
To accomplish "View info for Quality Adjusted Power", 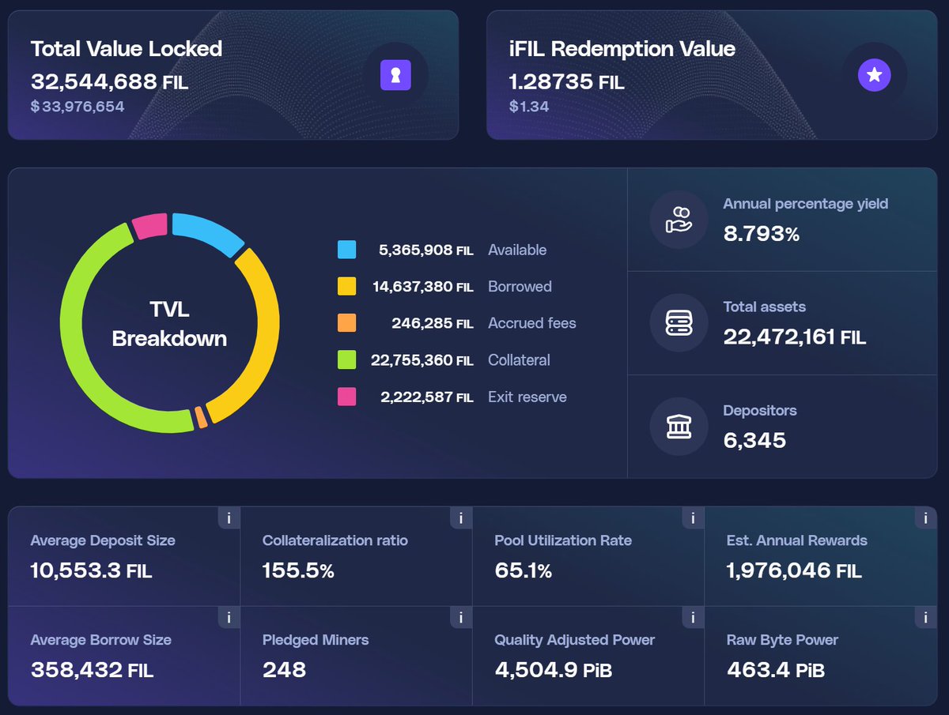I will pyautogui.click(x=693, y=618).
